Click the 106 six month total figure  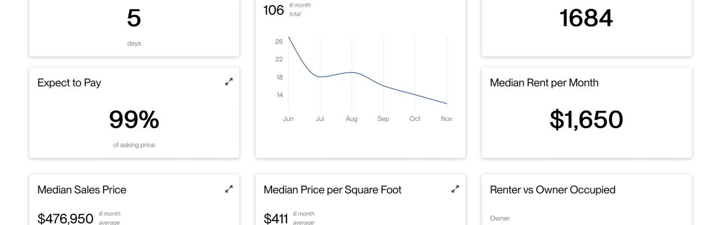(x=274, y=10)
